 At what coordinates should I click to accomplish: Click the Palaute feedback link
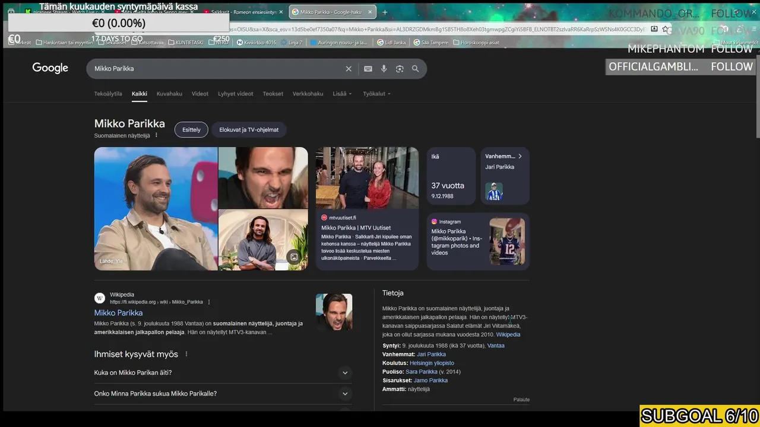tap(521, 400)
